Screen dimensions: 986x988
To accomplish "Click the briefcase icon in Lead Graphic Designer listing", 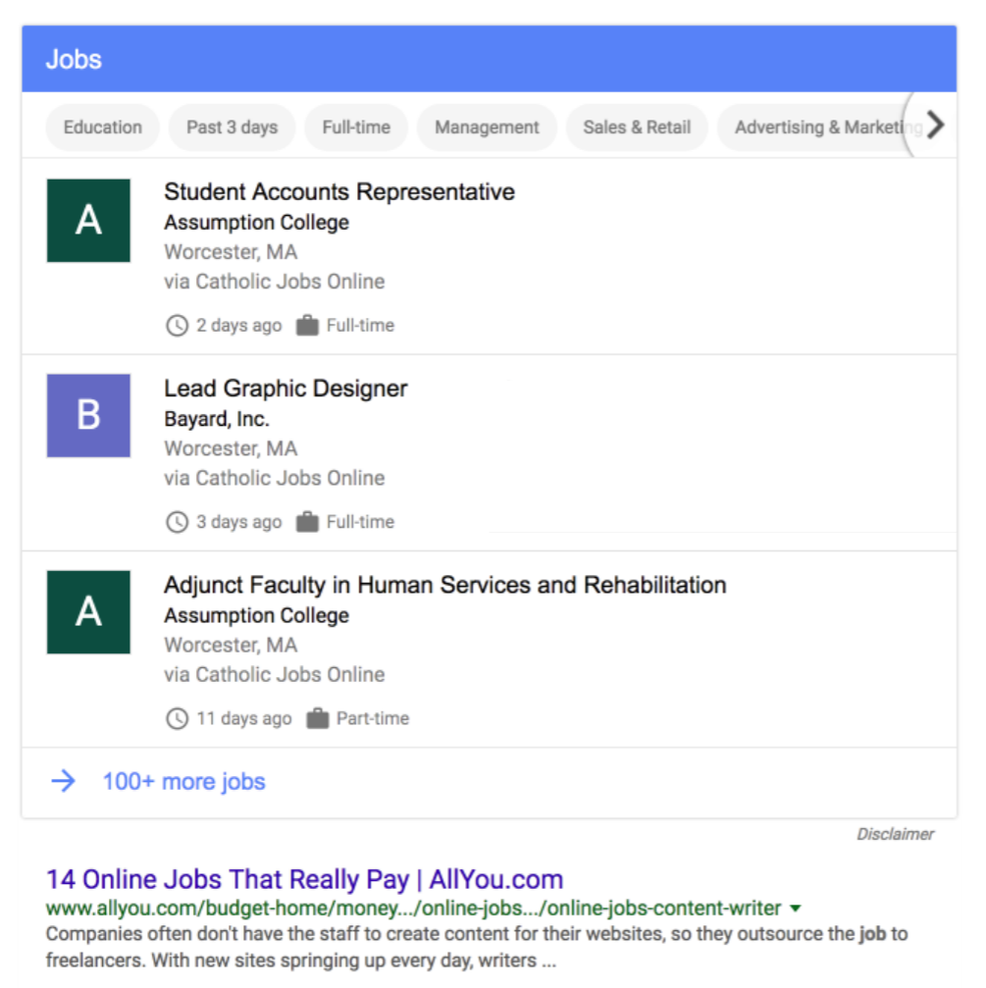I will tap(307, 522).
